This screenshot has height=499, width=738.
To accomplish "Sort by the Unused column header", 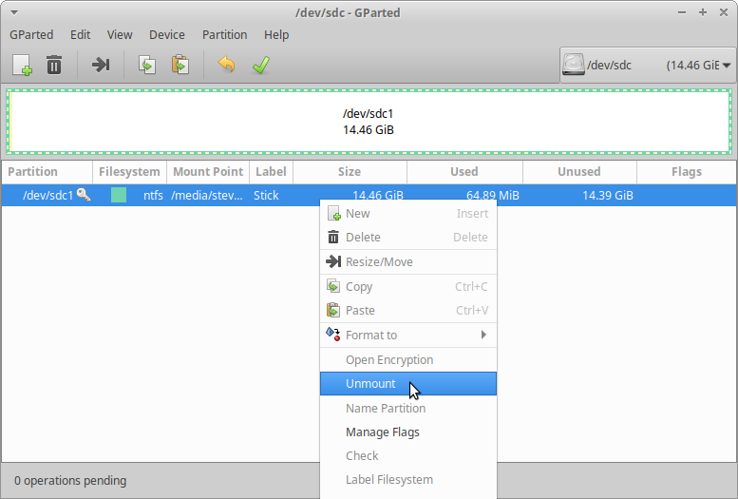I will coord(578,172).
